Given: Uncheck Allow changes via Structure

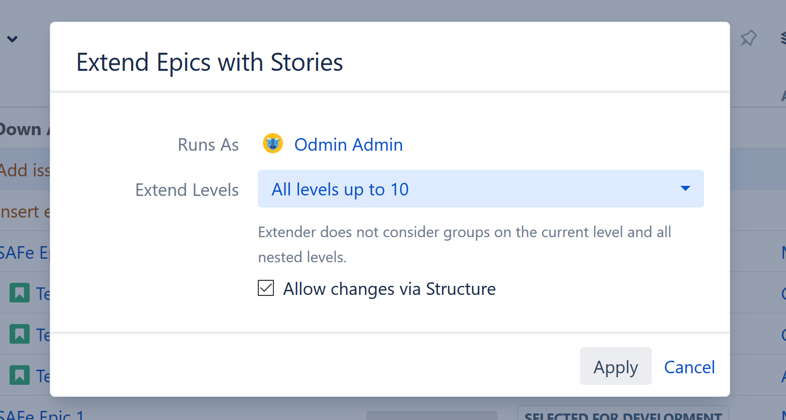Looking at the screenshot, I should [x=266, y=288].
